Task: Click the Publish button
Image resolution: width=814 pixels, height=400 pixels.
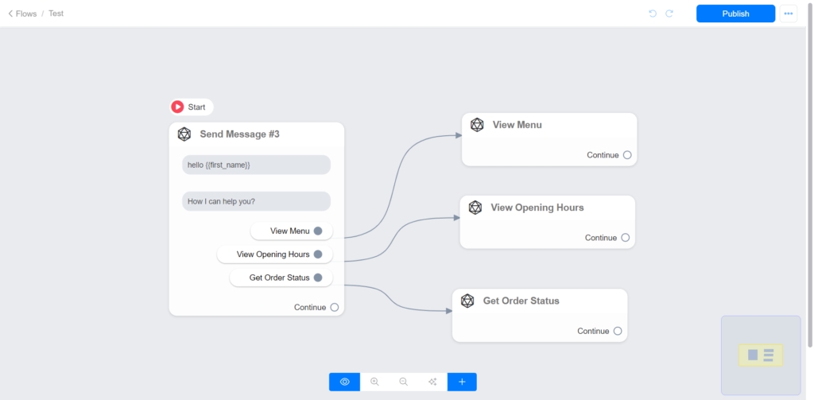Action: [x=735, y=14]
